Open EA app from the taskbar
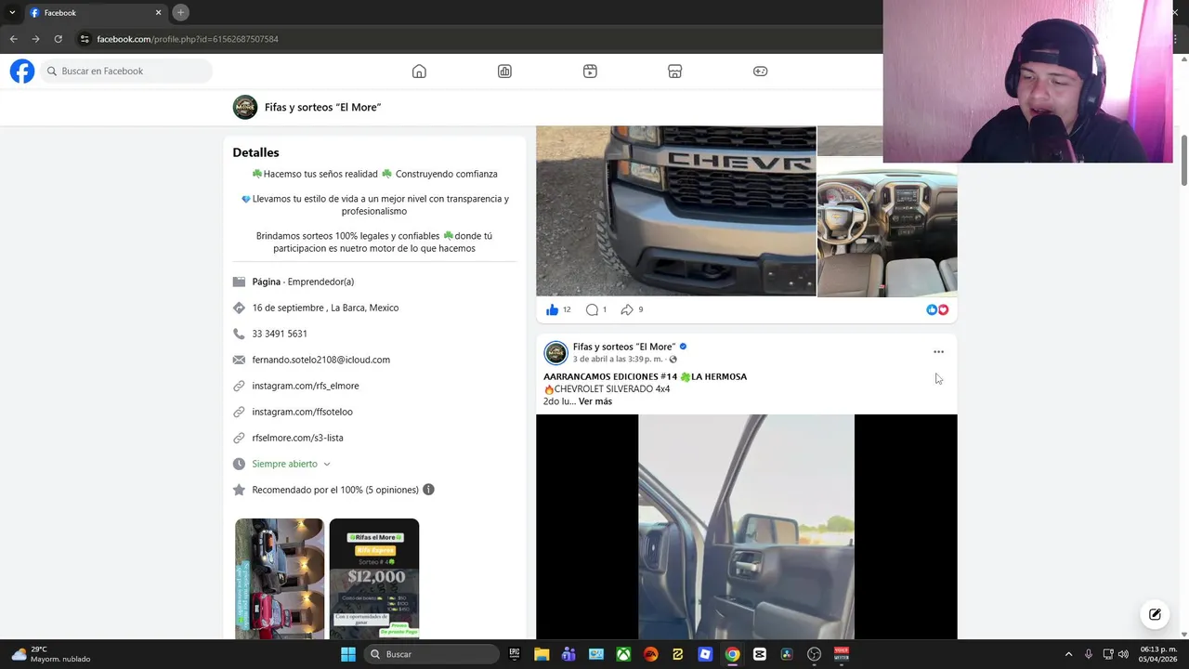 650,654
